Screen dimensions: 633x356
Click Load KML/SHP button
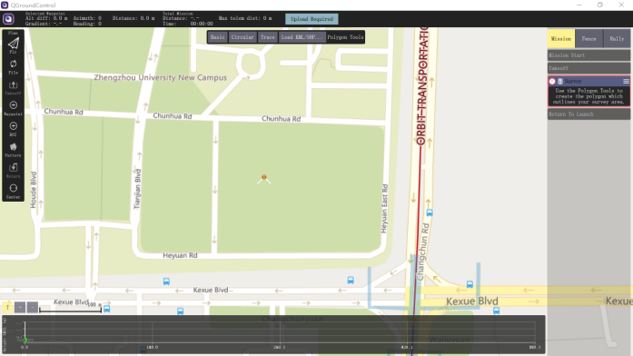tap(302, 37)
